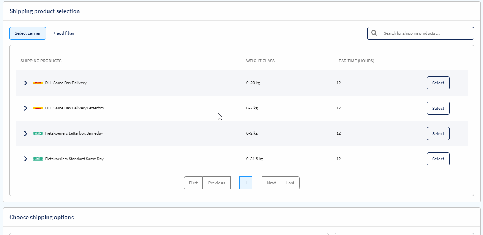Expand the DHL Same Day Delivery Letterbox row
Image resolution: width=483 pixels, height=235 pixels.
coord(26,108)
